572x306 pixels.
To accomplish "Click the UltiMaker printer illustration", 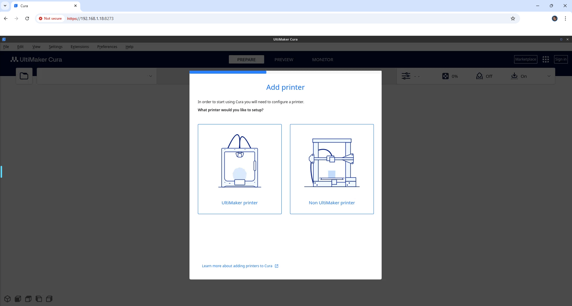I will (x=240, y=161).
